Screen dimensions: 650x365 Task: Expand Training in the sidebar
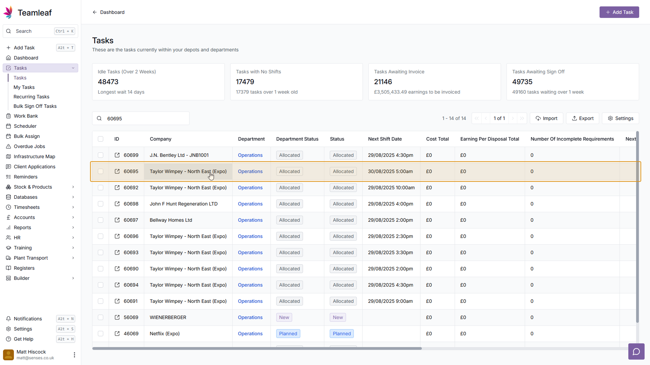coord(73,248)
